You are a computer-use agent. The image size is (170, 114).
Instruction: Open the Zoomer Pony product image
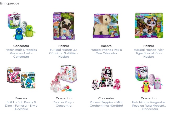[64, 78]
